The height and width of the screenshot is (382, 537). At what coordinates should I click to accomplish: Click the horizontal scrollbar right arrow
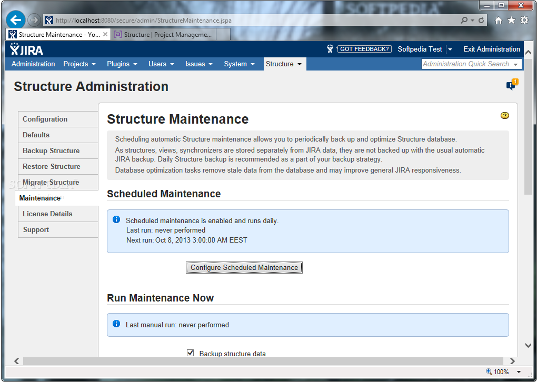pos(512,361)
